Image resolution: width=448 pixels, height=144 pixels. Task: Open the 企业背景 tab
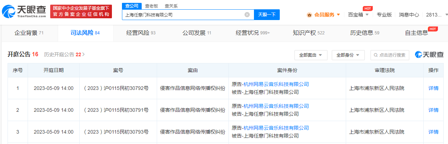[29, 33]
